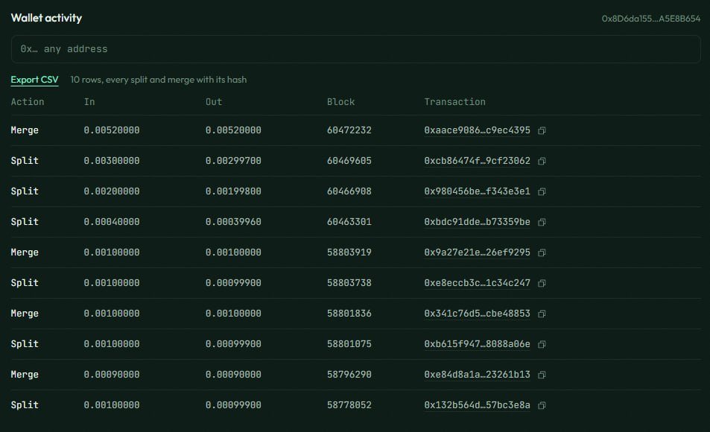The image size is (710, 432).
Task: Click Split action in block 58778052 row
Action: [25, 405]
